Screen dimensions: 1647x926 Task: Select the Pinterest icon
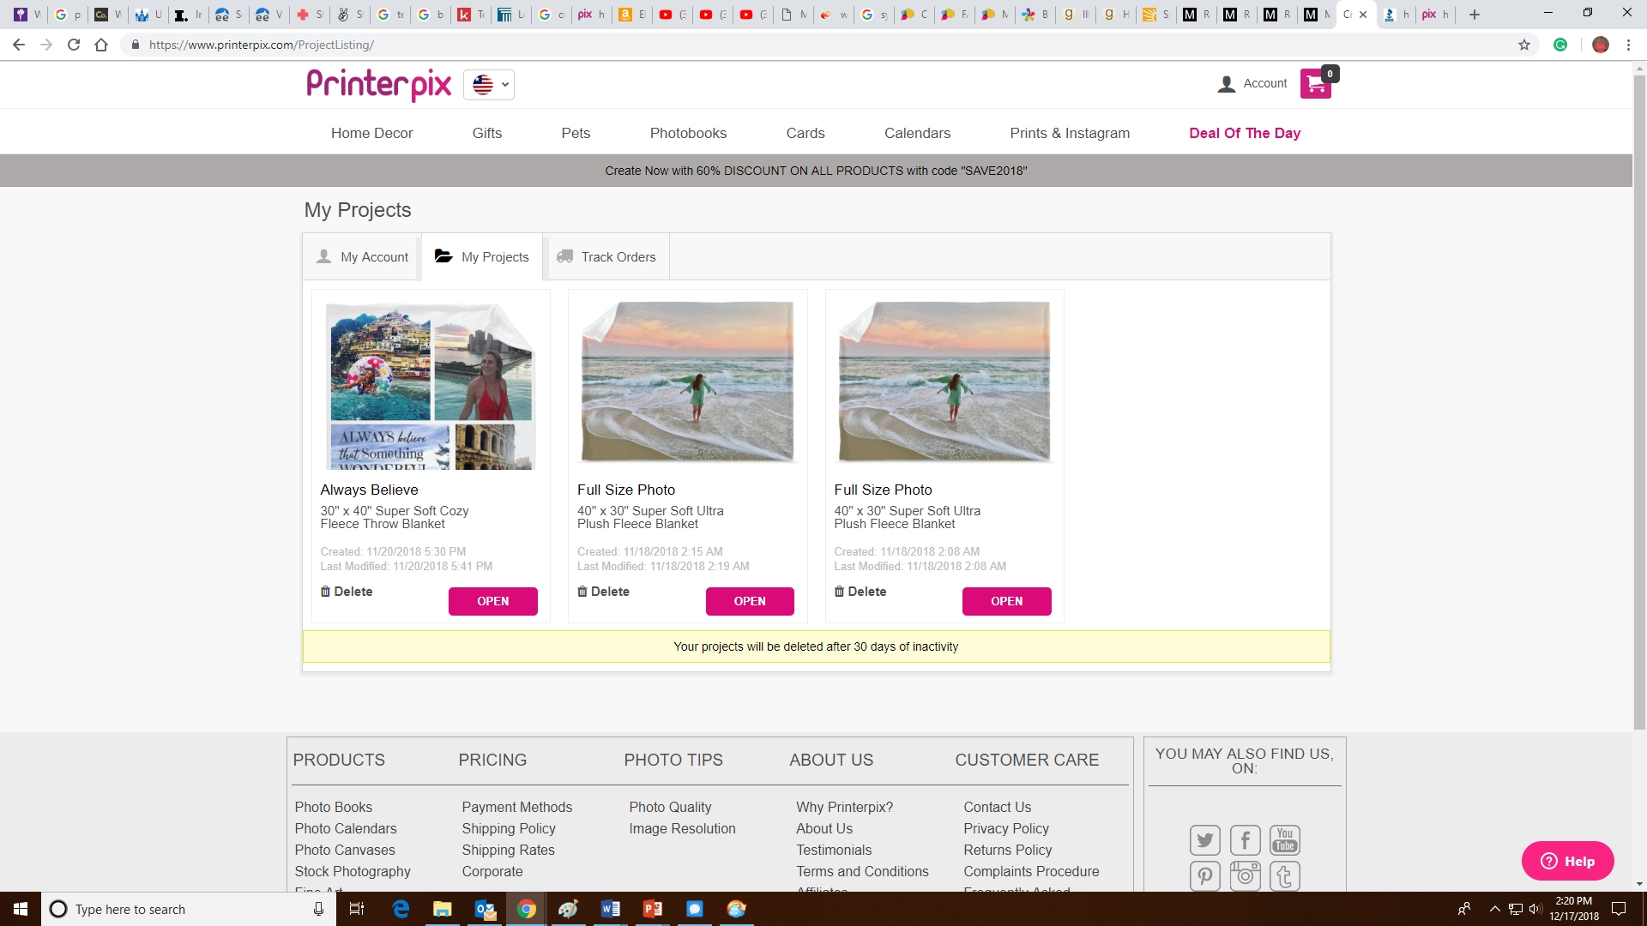point(1204,875)
